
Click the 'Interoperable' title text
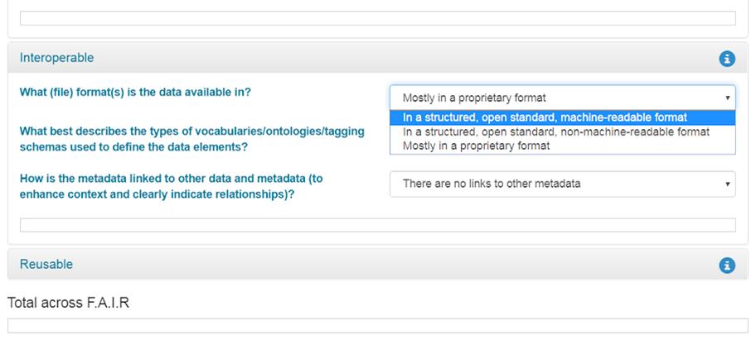coord(57,58)
